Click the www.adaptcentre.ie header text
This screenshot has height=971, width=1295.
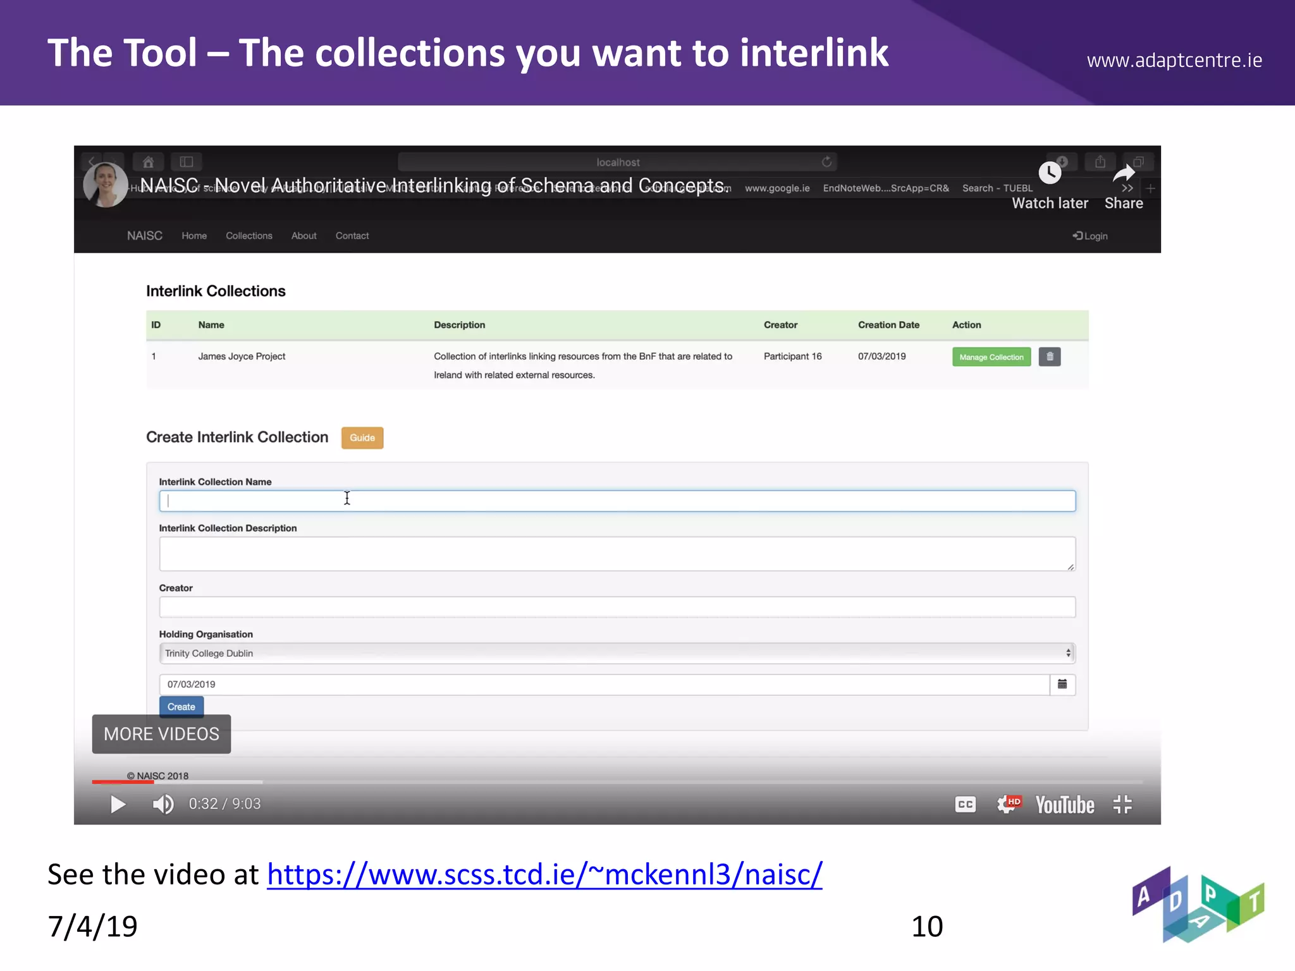pos(1174,61)
